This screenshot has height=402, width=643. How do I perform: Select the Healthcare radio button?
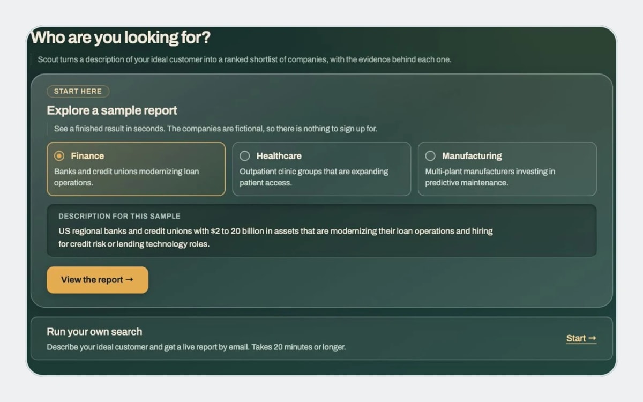(x=244, y=156)
